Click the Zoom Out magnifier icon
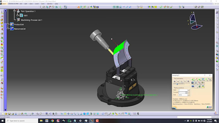219x123 pixels. click(78, 114)
